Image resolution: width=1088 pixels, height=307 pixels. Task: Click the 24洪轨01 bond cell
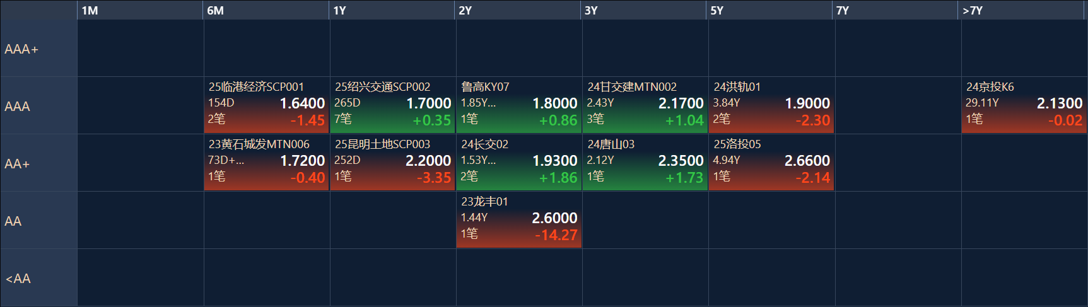click(771, 105)
